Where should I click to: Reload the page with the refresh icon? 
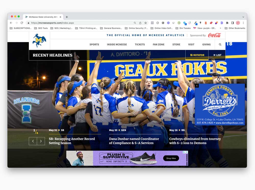(22, 23)
